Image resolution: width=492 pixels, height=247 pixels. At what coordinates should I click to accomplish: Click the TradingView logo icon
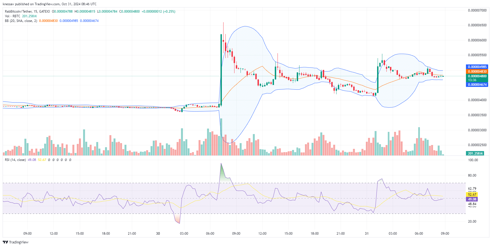coord(5,242)
